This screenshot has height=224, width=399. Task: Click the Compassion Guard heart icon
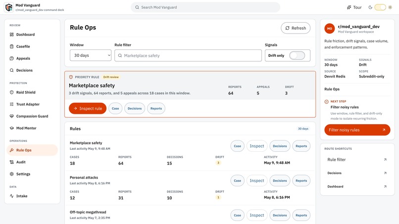point(12,116)
